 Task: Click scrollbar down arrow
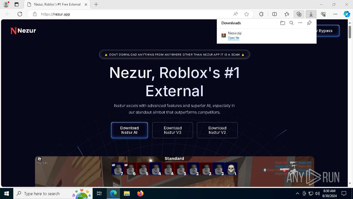350,184
